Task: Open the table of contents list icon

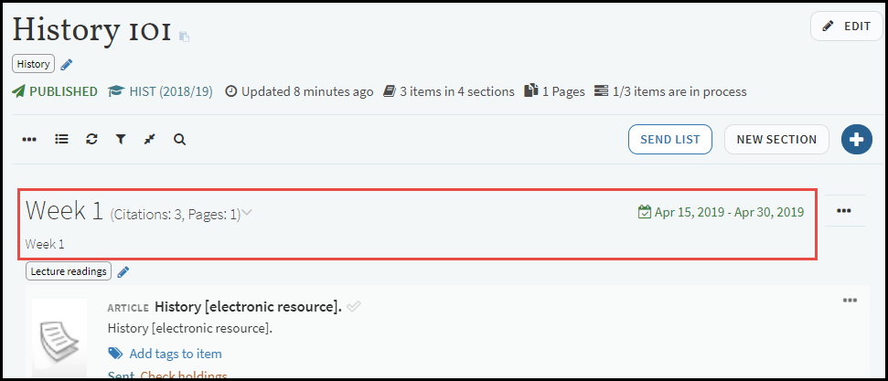Action: [x=61, y=139]
